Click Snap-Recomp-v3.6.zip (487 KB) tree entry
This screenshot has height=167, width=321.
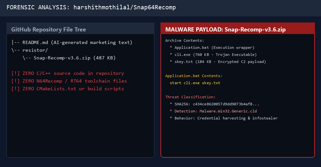click(x=69, y=58)
